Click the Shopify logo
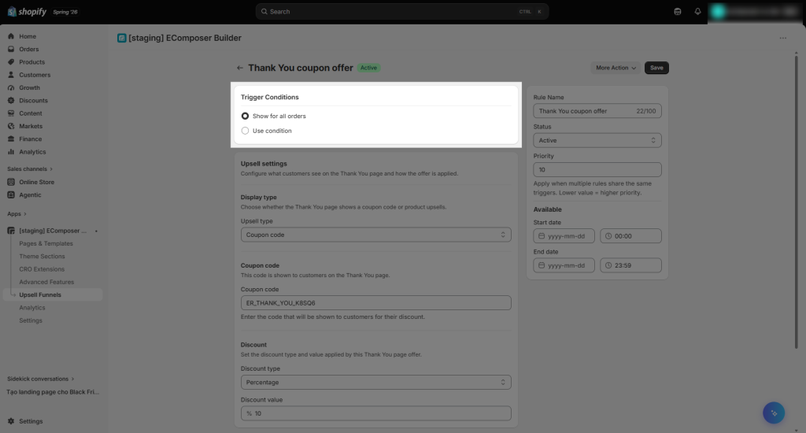 click(x=27, y=11)
